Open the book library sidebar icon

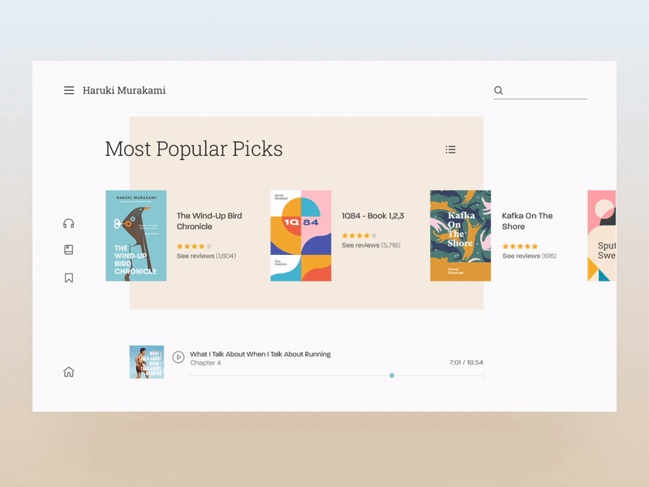(x=69, y=250)
